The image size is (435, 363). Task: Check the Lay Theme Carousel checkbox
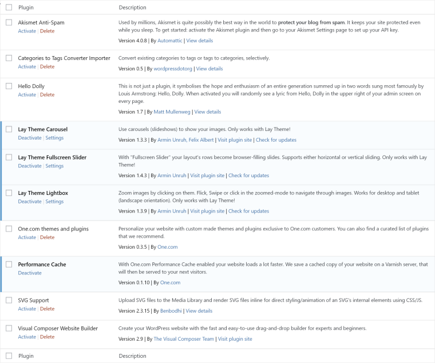tap(9, 129)
